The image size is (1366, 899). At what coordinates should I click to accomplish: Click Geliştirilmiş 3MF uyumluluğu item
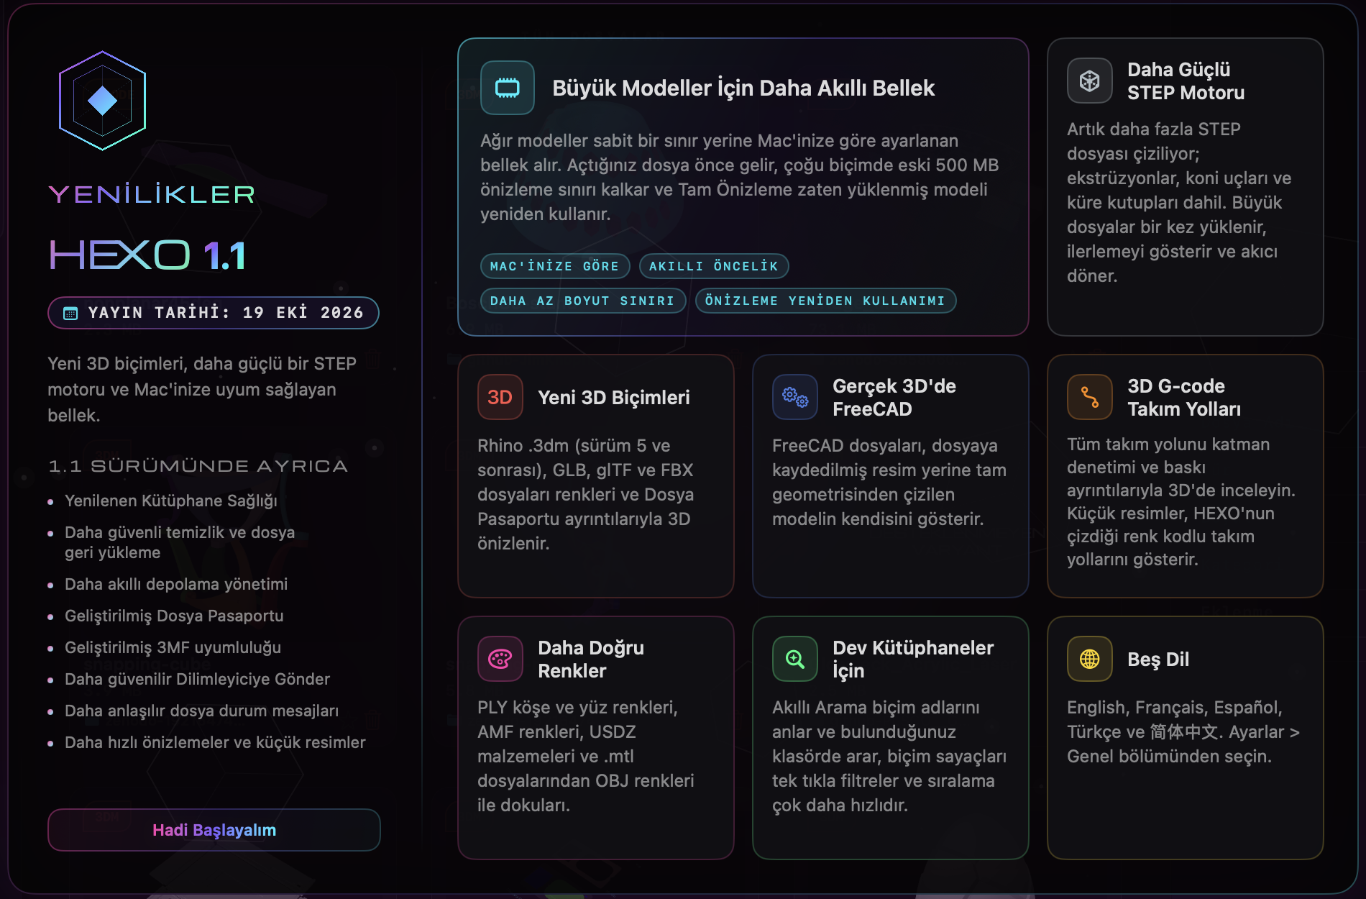(173, 647)
